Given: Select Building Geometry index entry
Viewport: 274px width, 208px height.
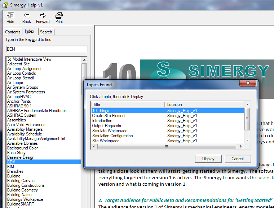Looking at the screenshot, I should [x=22, y=190].
